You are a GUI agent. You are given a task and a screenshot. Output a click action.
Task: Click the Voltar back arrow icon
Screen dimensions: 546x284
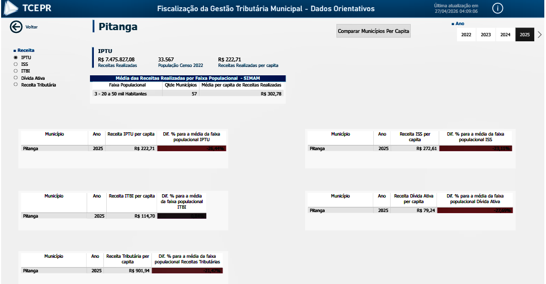16,26
